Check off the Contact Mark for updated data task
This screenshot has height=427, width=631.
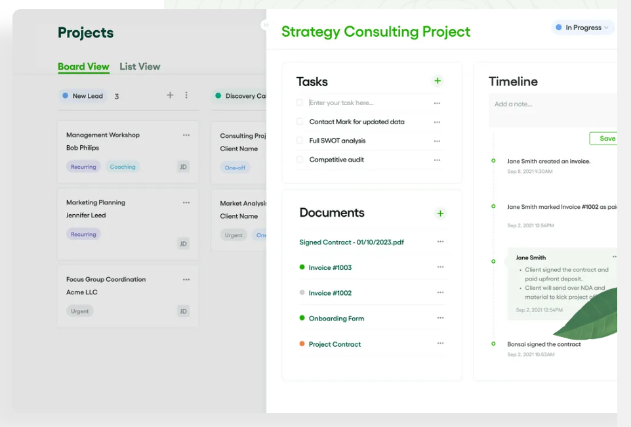click(300, 122)
